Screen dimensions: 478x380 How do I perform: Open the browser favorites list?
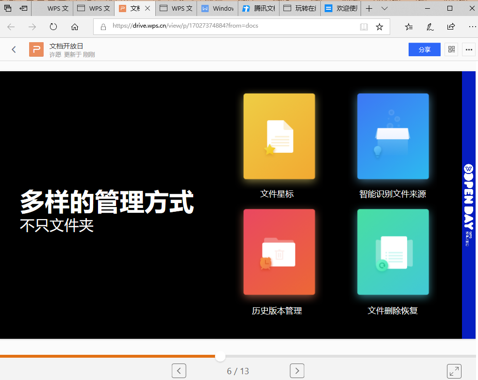[409, 27]
